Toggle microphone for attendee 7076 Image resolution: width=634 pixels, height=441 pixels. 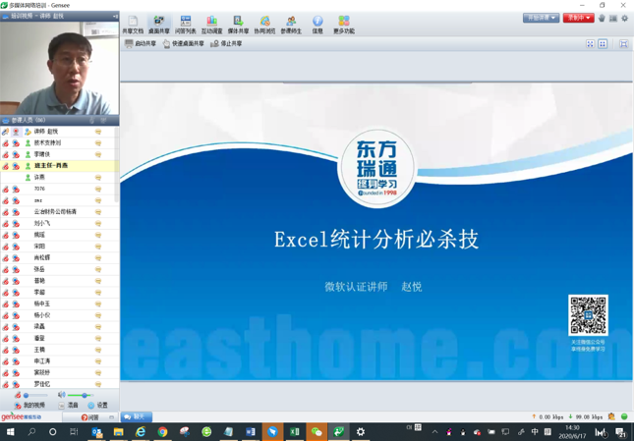[5, 189]
